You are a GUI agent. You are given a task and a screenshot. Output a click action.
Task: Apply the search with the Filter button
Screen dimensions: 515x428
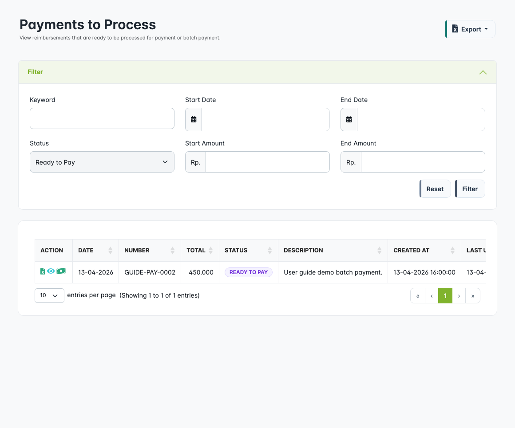[x=470, y=188]
